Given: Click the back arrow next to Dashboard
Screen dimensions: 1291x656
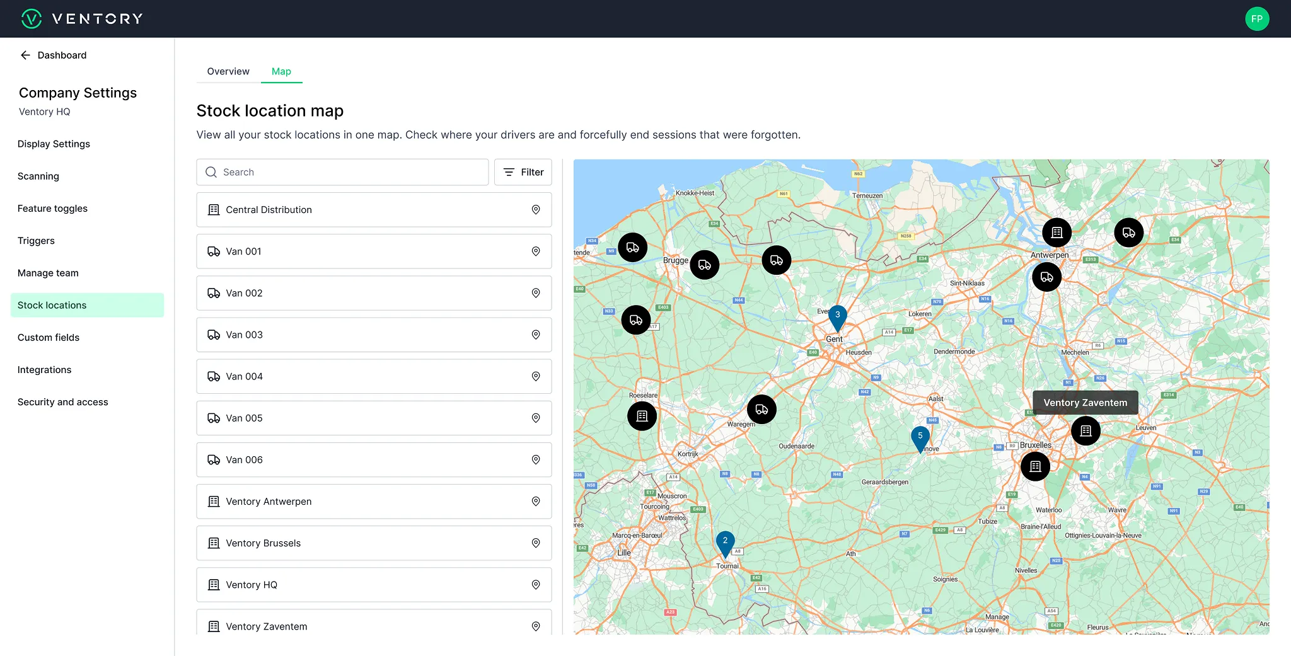Looking at the screenshot, I should click(x=25, y=55).
